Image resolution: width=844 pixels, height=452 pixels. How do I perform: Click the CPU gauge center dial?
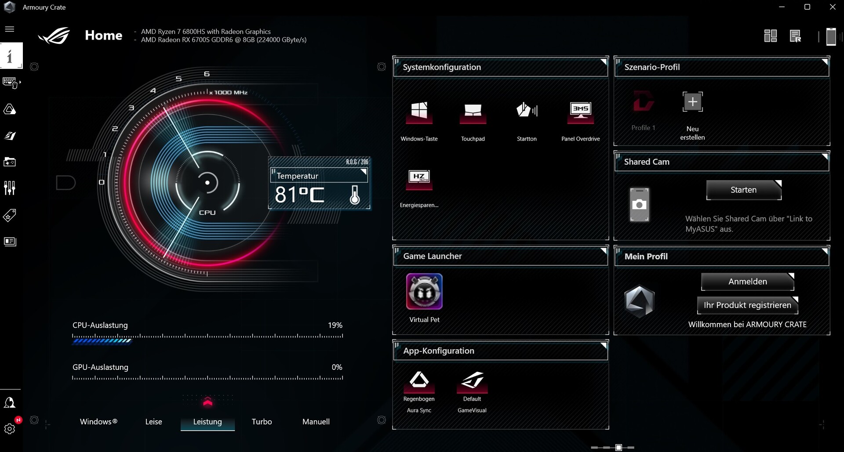coord(207,183)
